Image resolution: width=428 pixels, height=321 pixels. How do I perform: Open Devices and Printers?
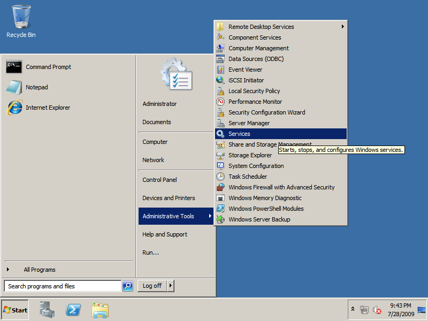176,198
